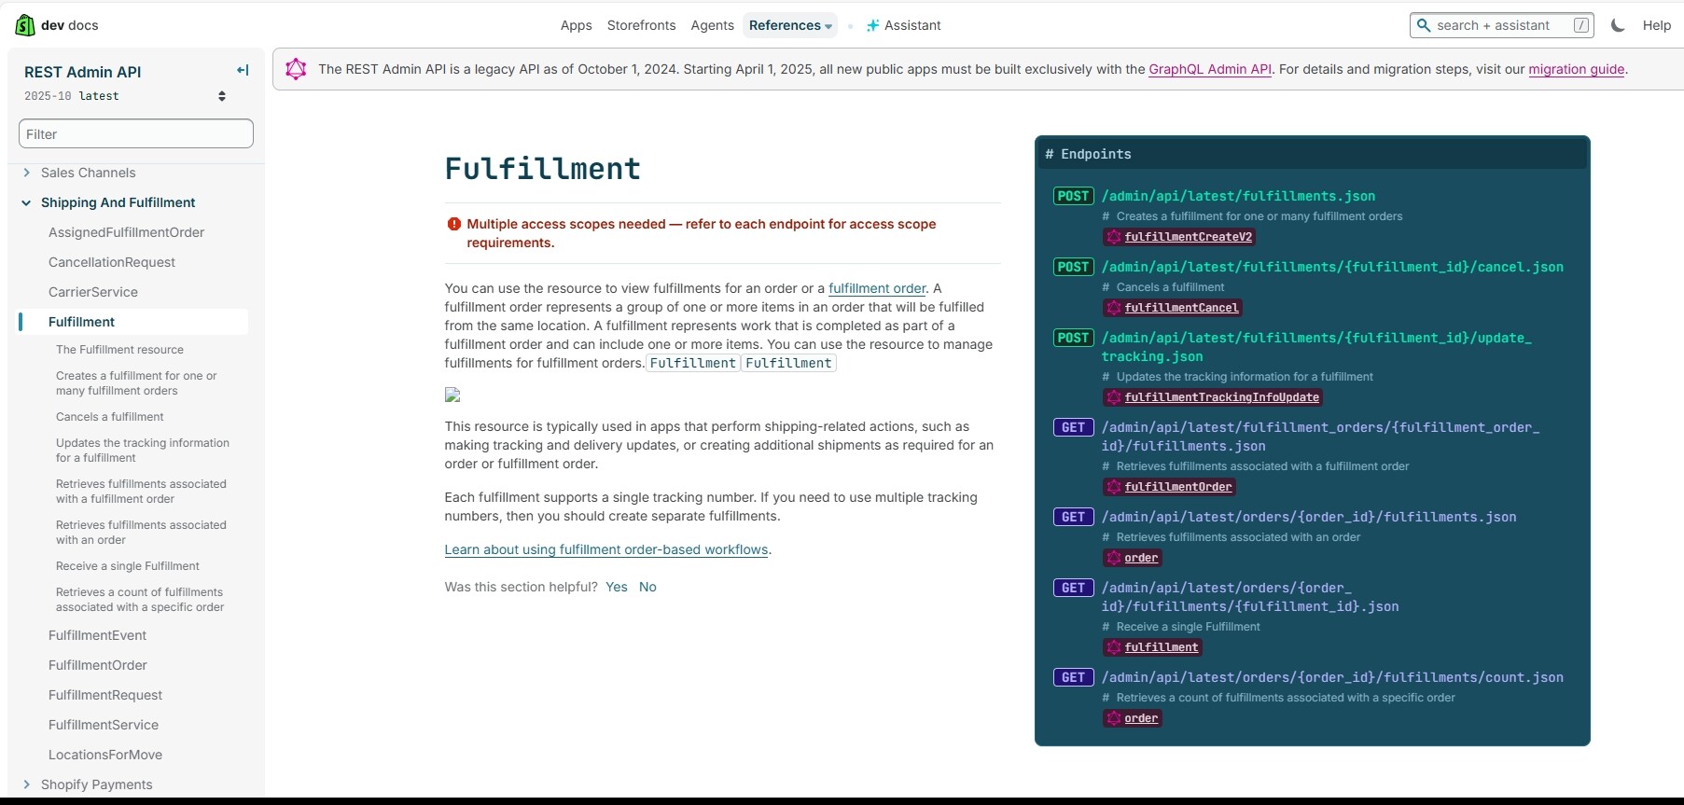Open the Storefronts menu
Image resolution: width=1684 pixels, height=805 pixels.
(641, 25)
